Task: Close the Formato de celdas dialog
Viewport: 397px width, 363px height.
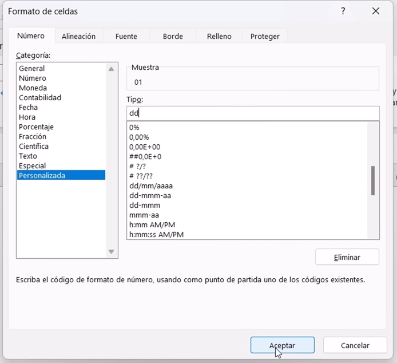Action: coord(376,11)
